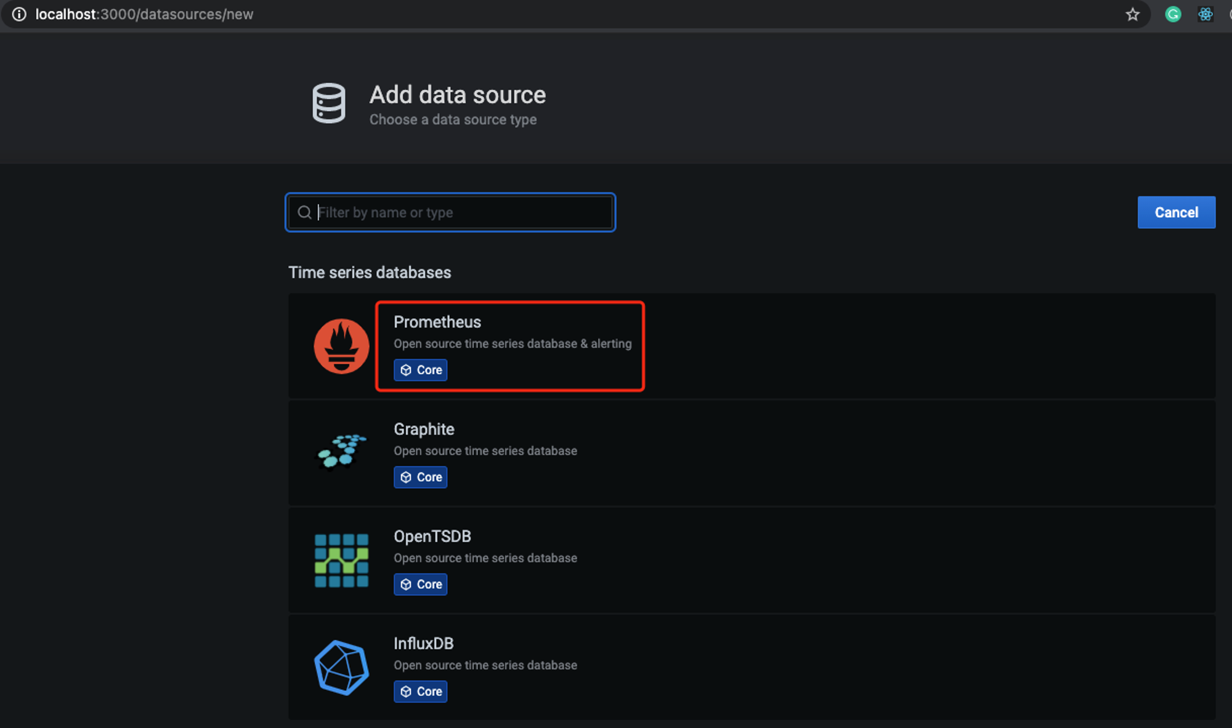Open the React DevTools extension icon
This screenshot has width=1232, height=728.
coord(1205,14)
